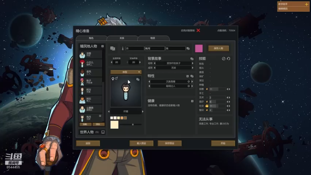
Task: Cycle to previous trait before 聪明过人
Action: click(149, 86)
